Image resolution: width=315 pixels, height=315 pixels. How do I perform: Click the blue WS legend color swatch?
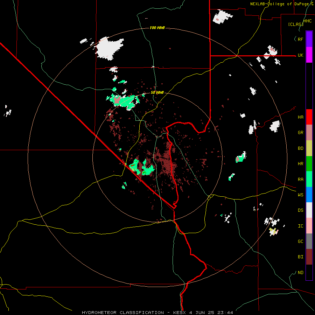click(x=309, y=195)
